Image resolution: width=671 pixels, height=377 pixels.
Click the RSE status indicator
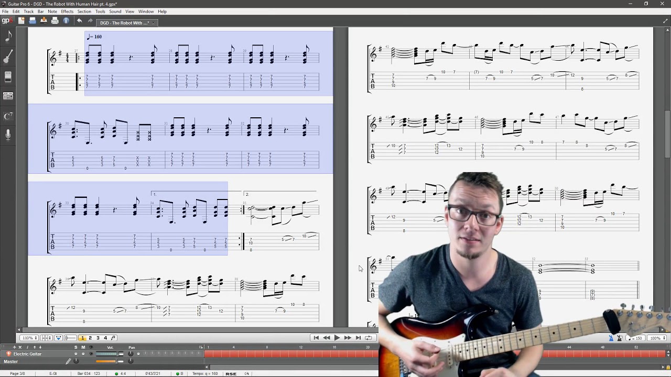click(231, 374)
